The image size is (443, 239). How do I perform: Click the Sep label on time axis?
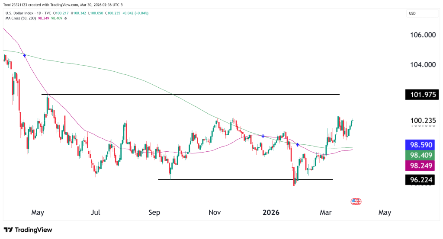click(154, 213)
